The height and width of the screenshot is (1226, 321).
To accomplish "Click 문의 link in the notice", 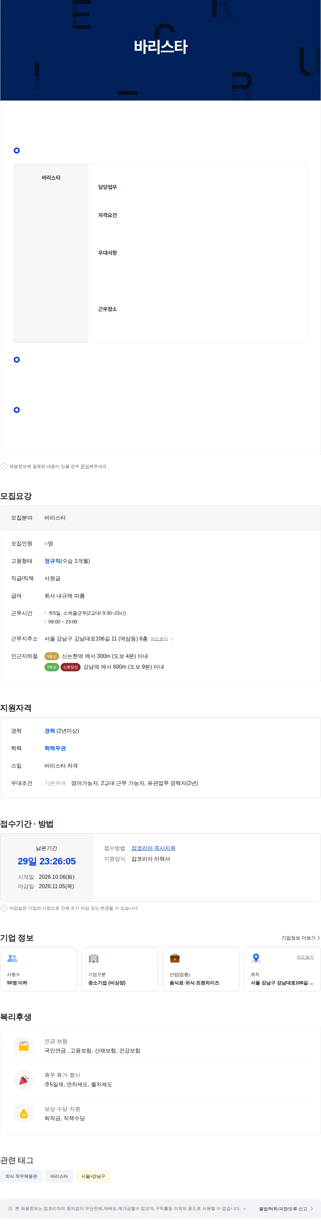I will pyautogui.click(x=85, y=467).
